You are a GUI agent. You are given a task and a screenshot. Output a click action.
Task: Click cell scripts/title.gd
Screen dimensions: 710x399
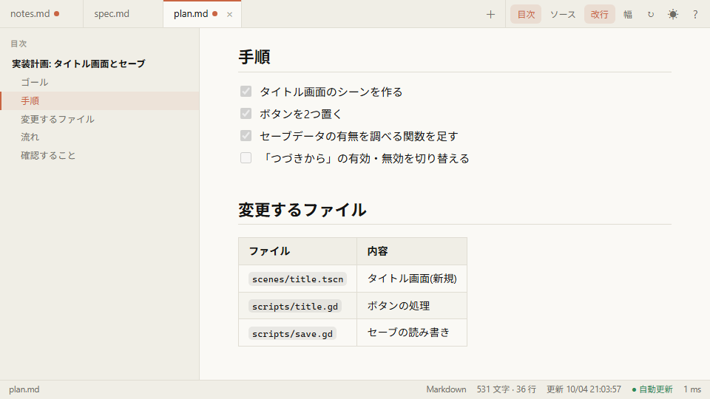tap(298, 306)
